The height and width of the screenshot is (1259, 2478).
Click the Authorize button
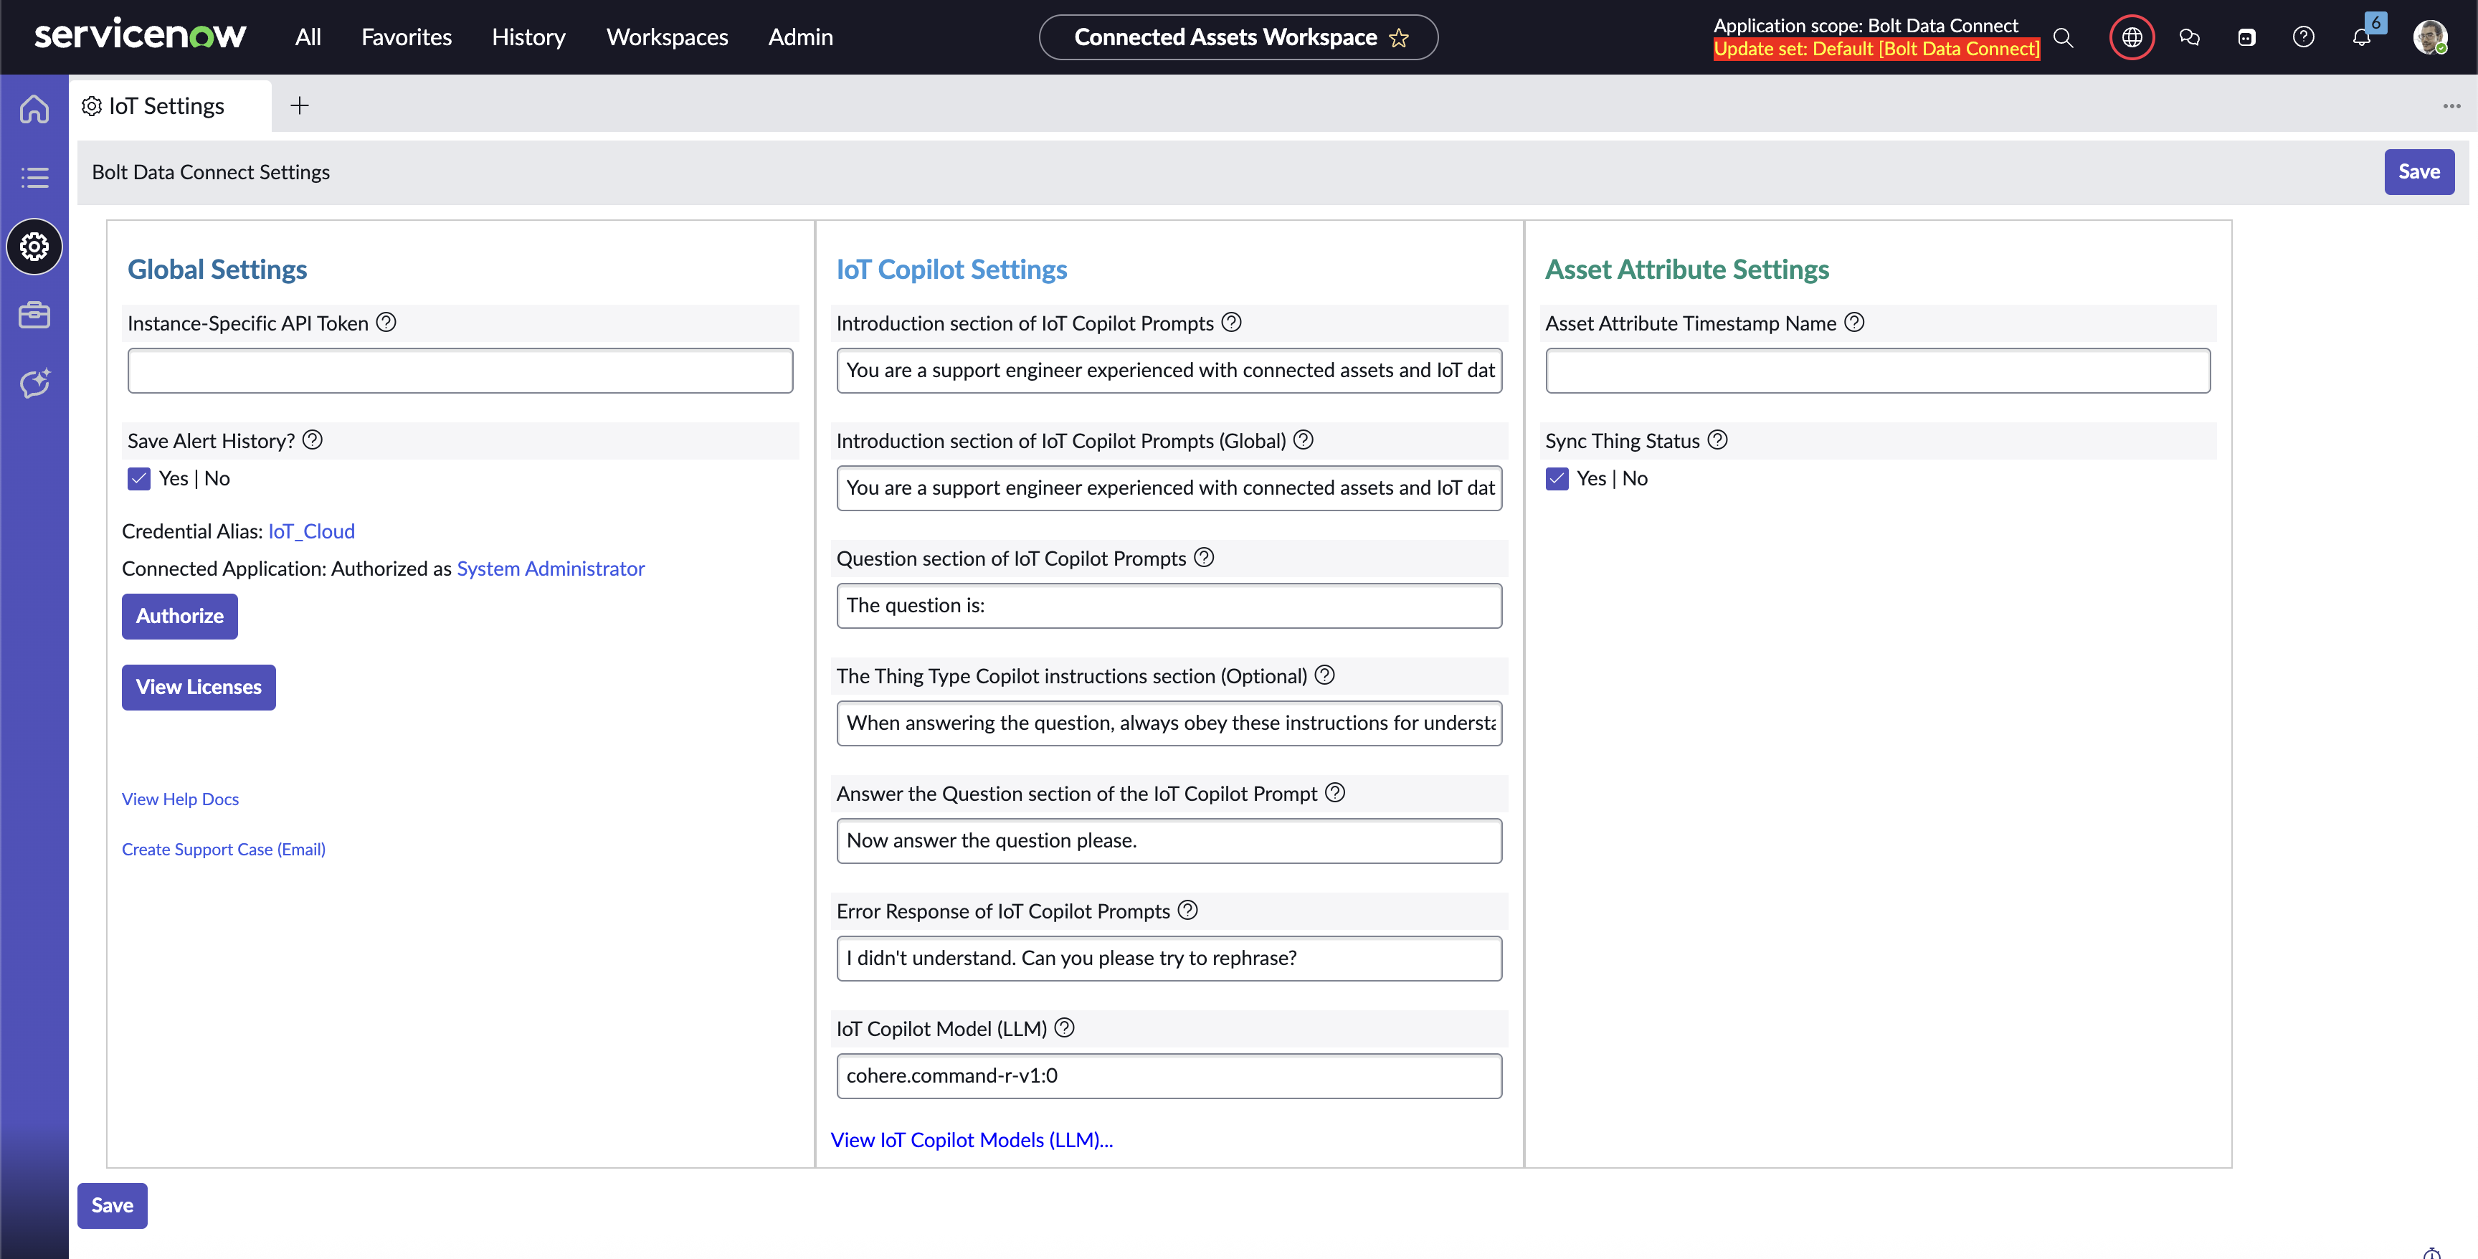coord(180,617)
